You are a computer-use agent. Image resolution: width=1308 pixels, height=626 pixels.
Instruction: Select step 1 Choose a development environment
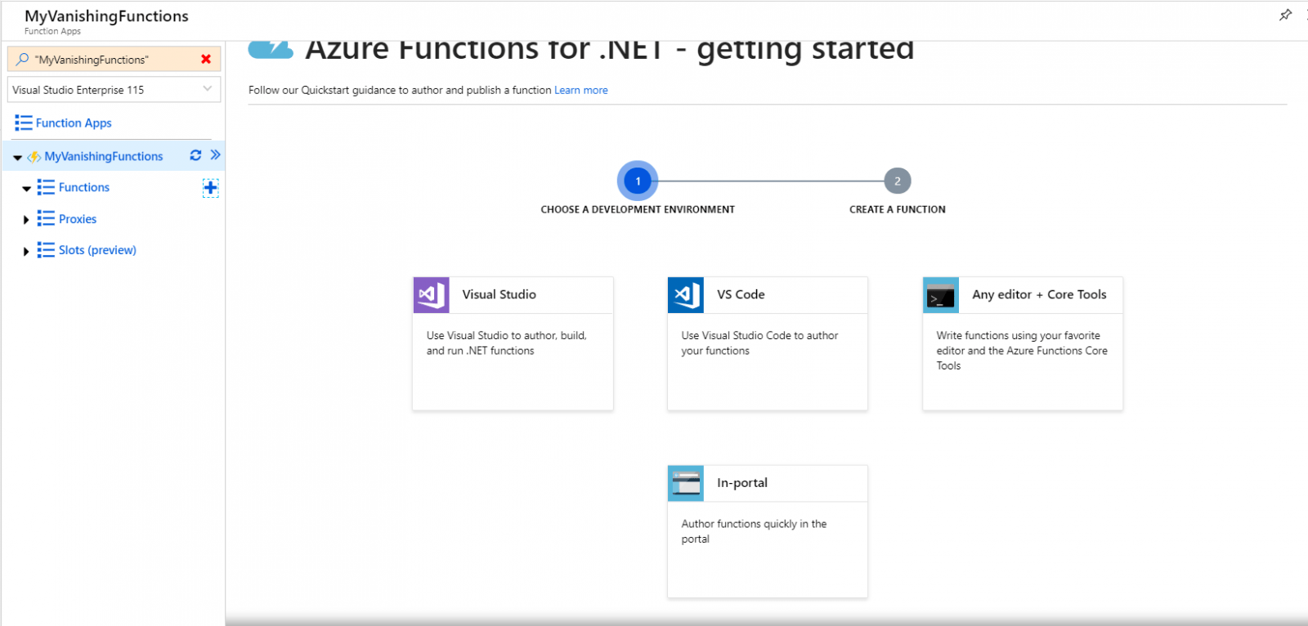tap(638, 181)
